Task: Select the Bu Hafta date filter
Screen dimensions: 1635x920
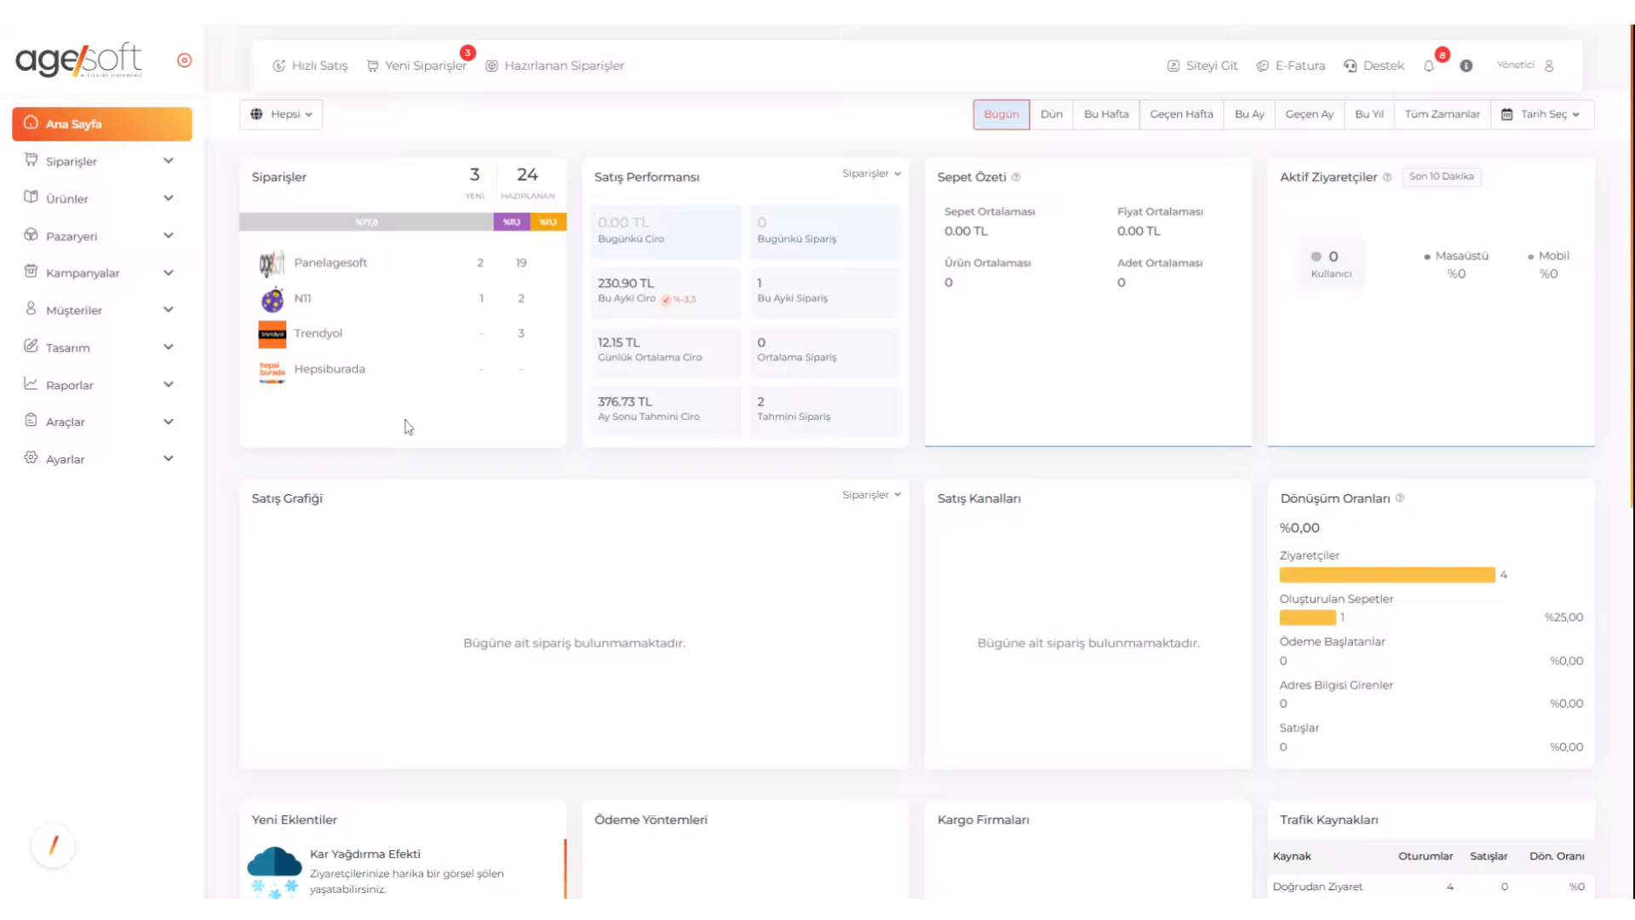Action: coord(1105,114)
